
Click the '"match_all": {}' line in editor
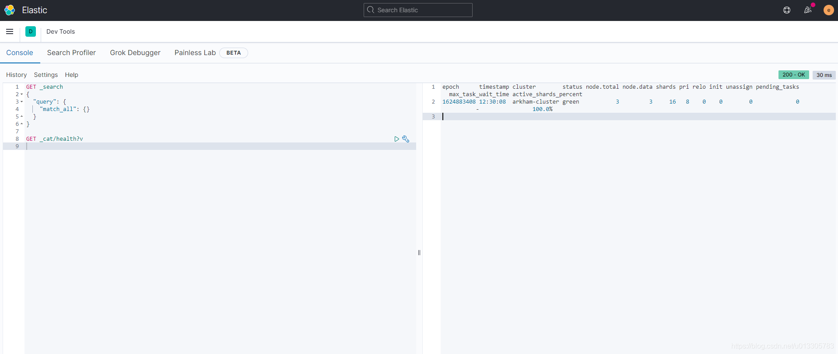[65, 109]
